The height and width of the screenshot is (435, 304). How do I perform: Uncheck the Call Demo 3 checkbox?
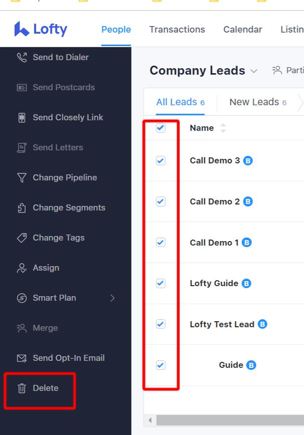click(x=161, y=160)
